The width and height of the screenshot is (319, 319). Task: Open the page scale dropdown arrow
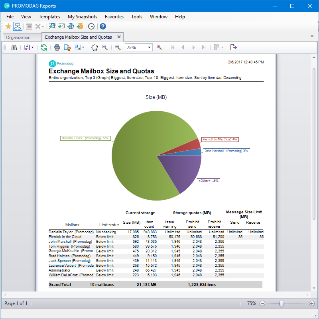[83, 47]
